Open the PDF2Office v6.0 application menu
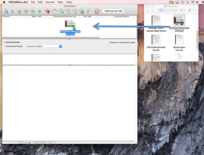 pyautogui.click(x=18, y=2)
